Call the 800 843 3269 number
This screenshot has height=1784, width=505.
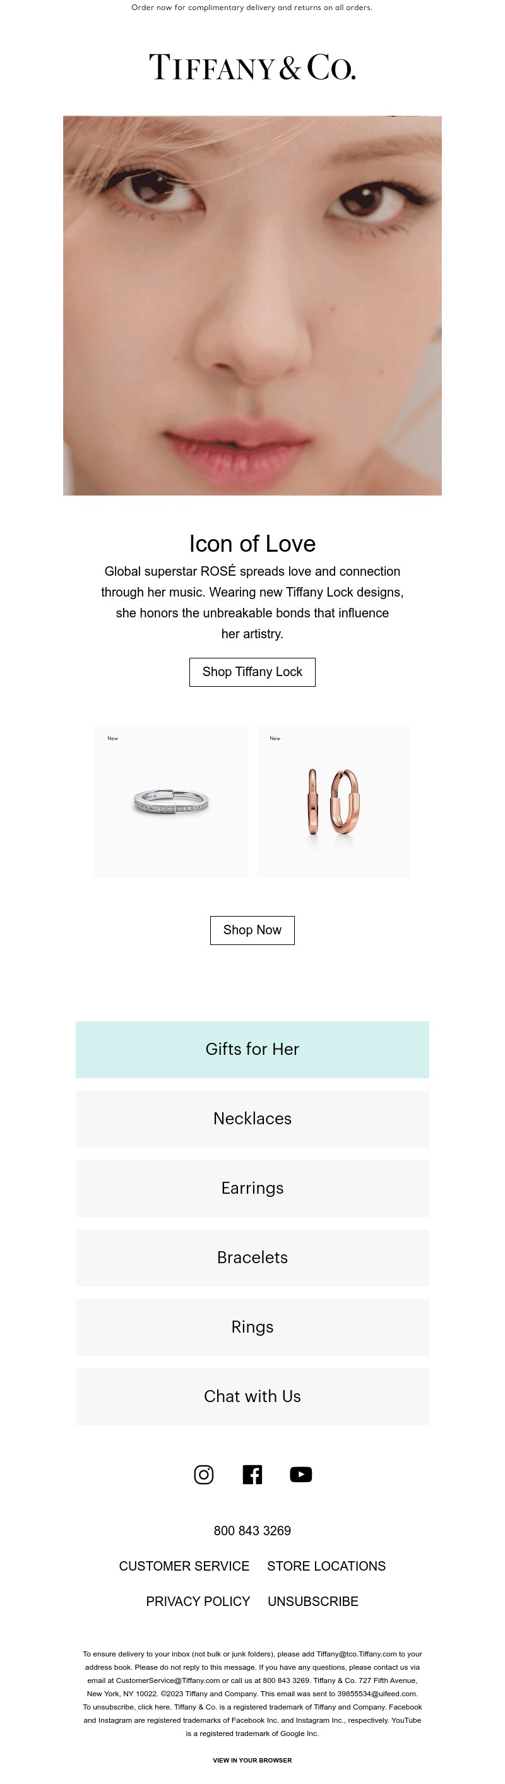252,1530
